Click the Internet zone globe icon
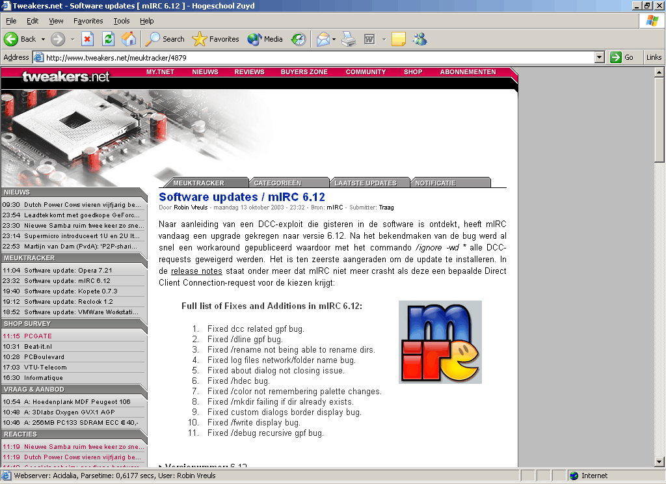Viewport: 666px width, 484px height. [x=574, y=476]
